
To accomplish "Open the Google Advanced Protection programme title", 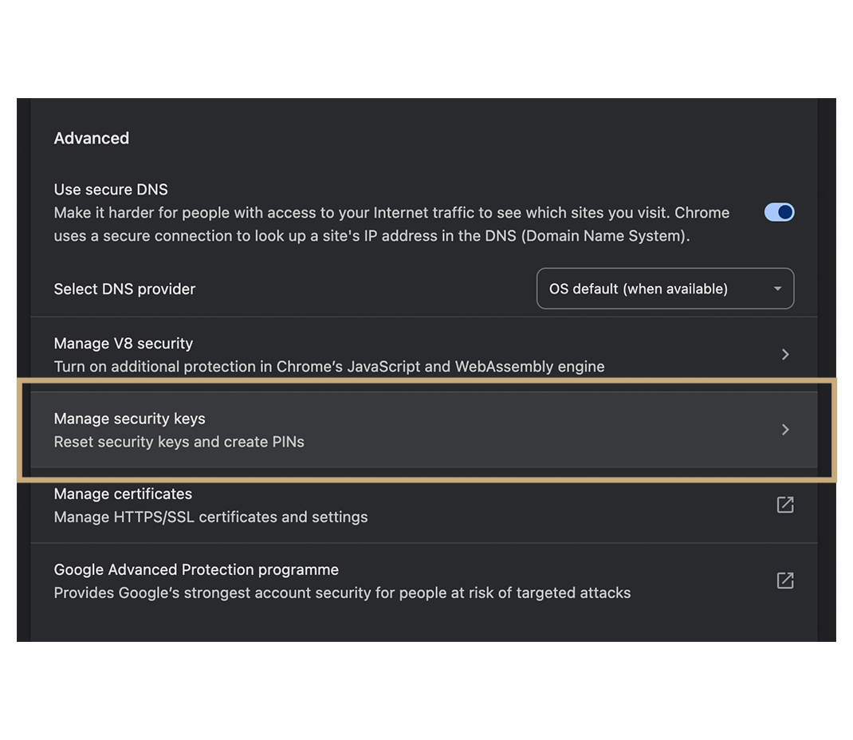I will click(196, 569).
